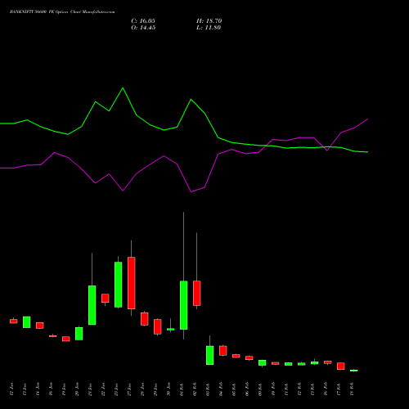Click the 13 Jan date label
Image resolution: width=409 pixels, height=409 pixels.
pos(25,389)
